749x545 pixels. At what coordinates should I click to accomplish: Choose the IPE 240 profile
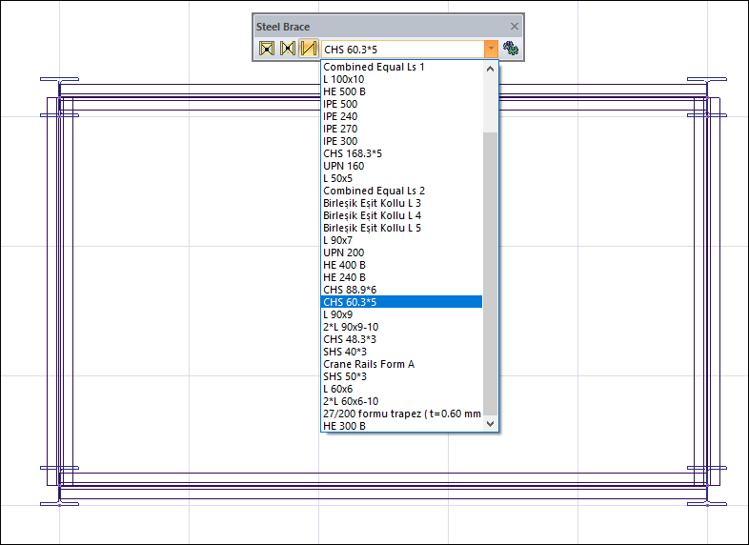[340, 116]
